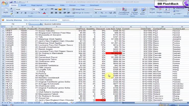
Task: Open the Formulas ribbon tab
Action: pyautogui.click(x=51, y=5)
